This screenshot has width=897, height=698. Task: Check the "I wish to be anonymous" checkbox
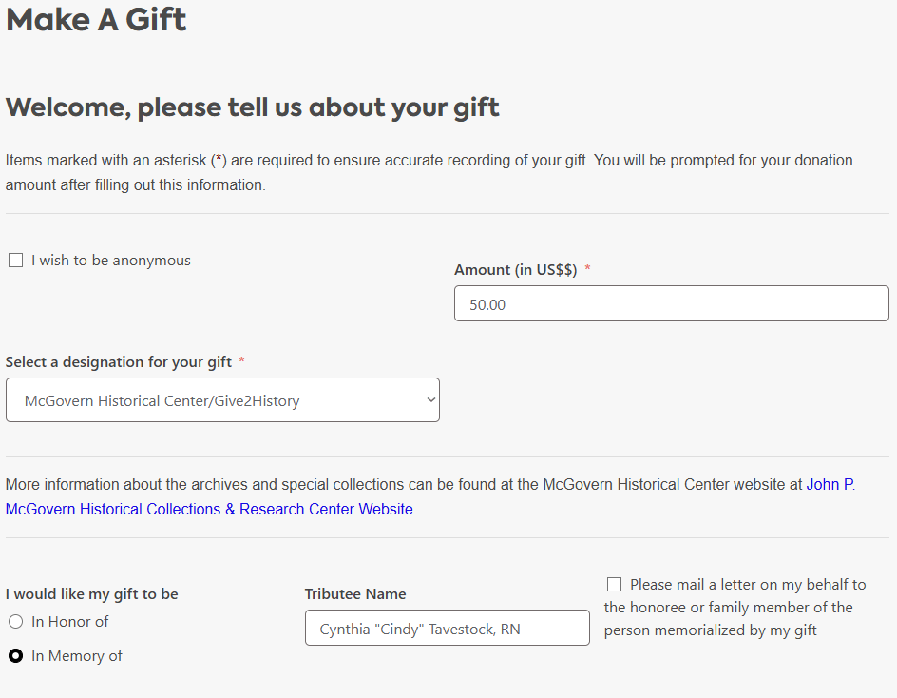point(15,261)
